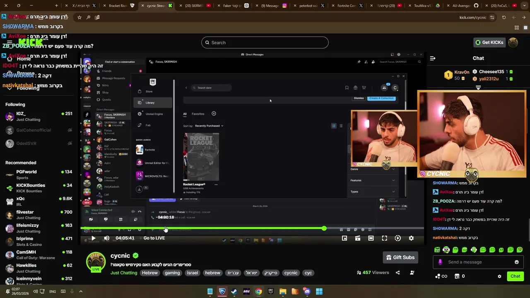530x298 pixels.
Task: Open Google Chrome from the taskbar
Action: point(258,291)
